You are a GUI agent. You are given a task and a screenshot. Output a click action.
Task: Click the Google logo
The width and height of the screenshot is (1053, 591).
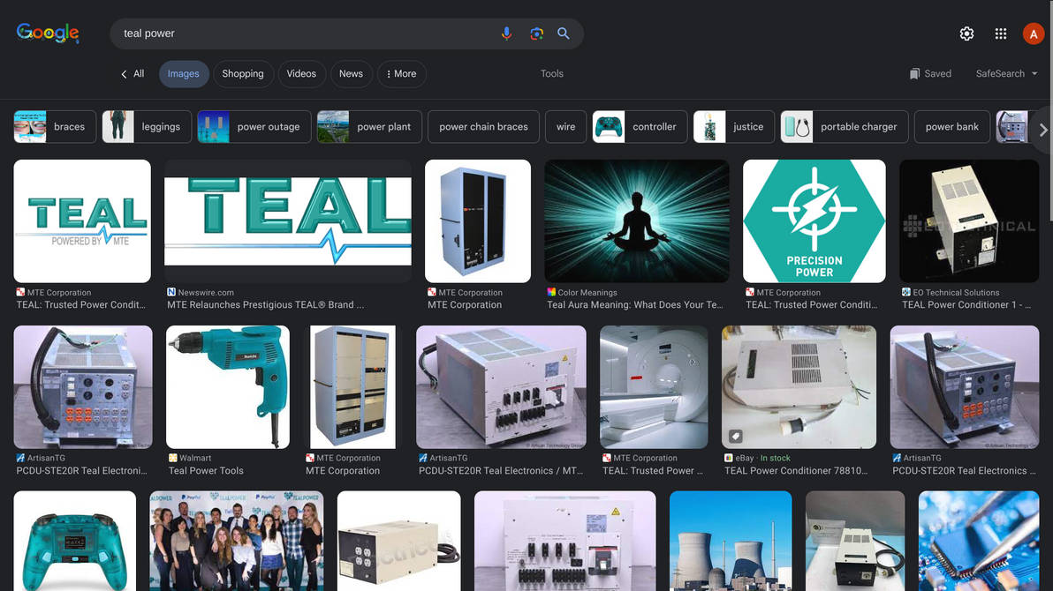(x=48, y=33)
